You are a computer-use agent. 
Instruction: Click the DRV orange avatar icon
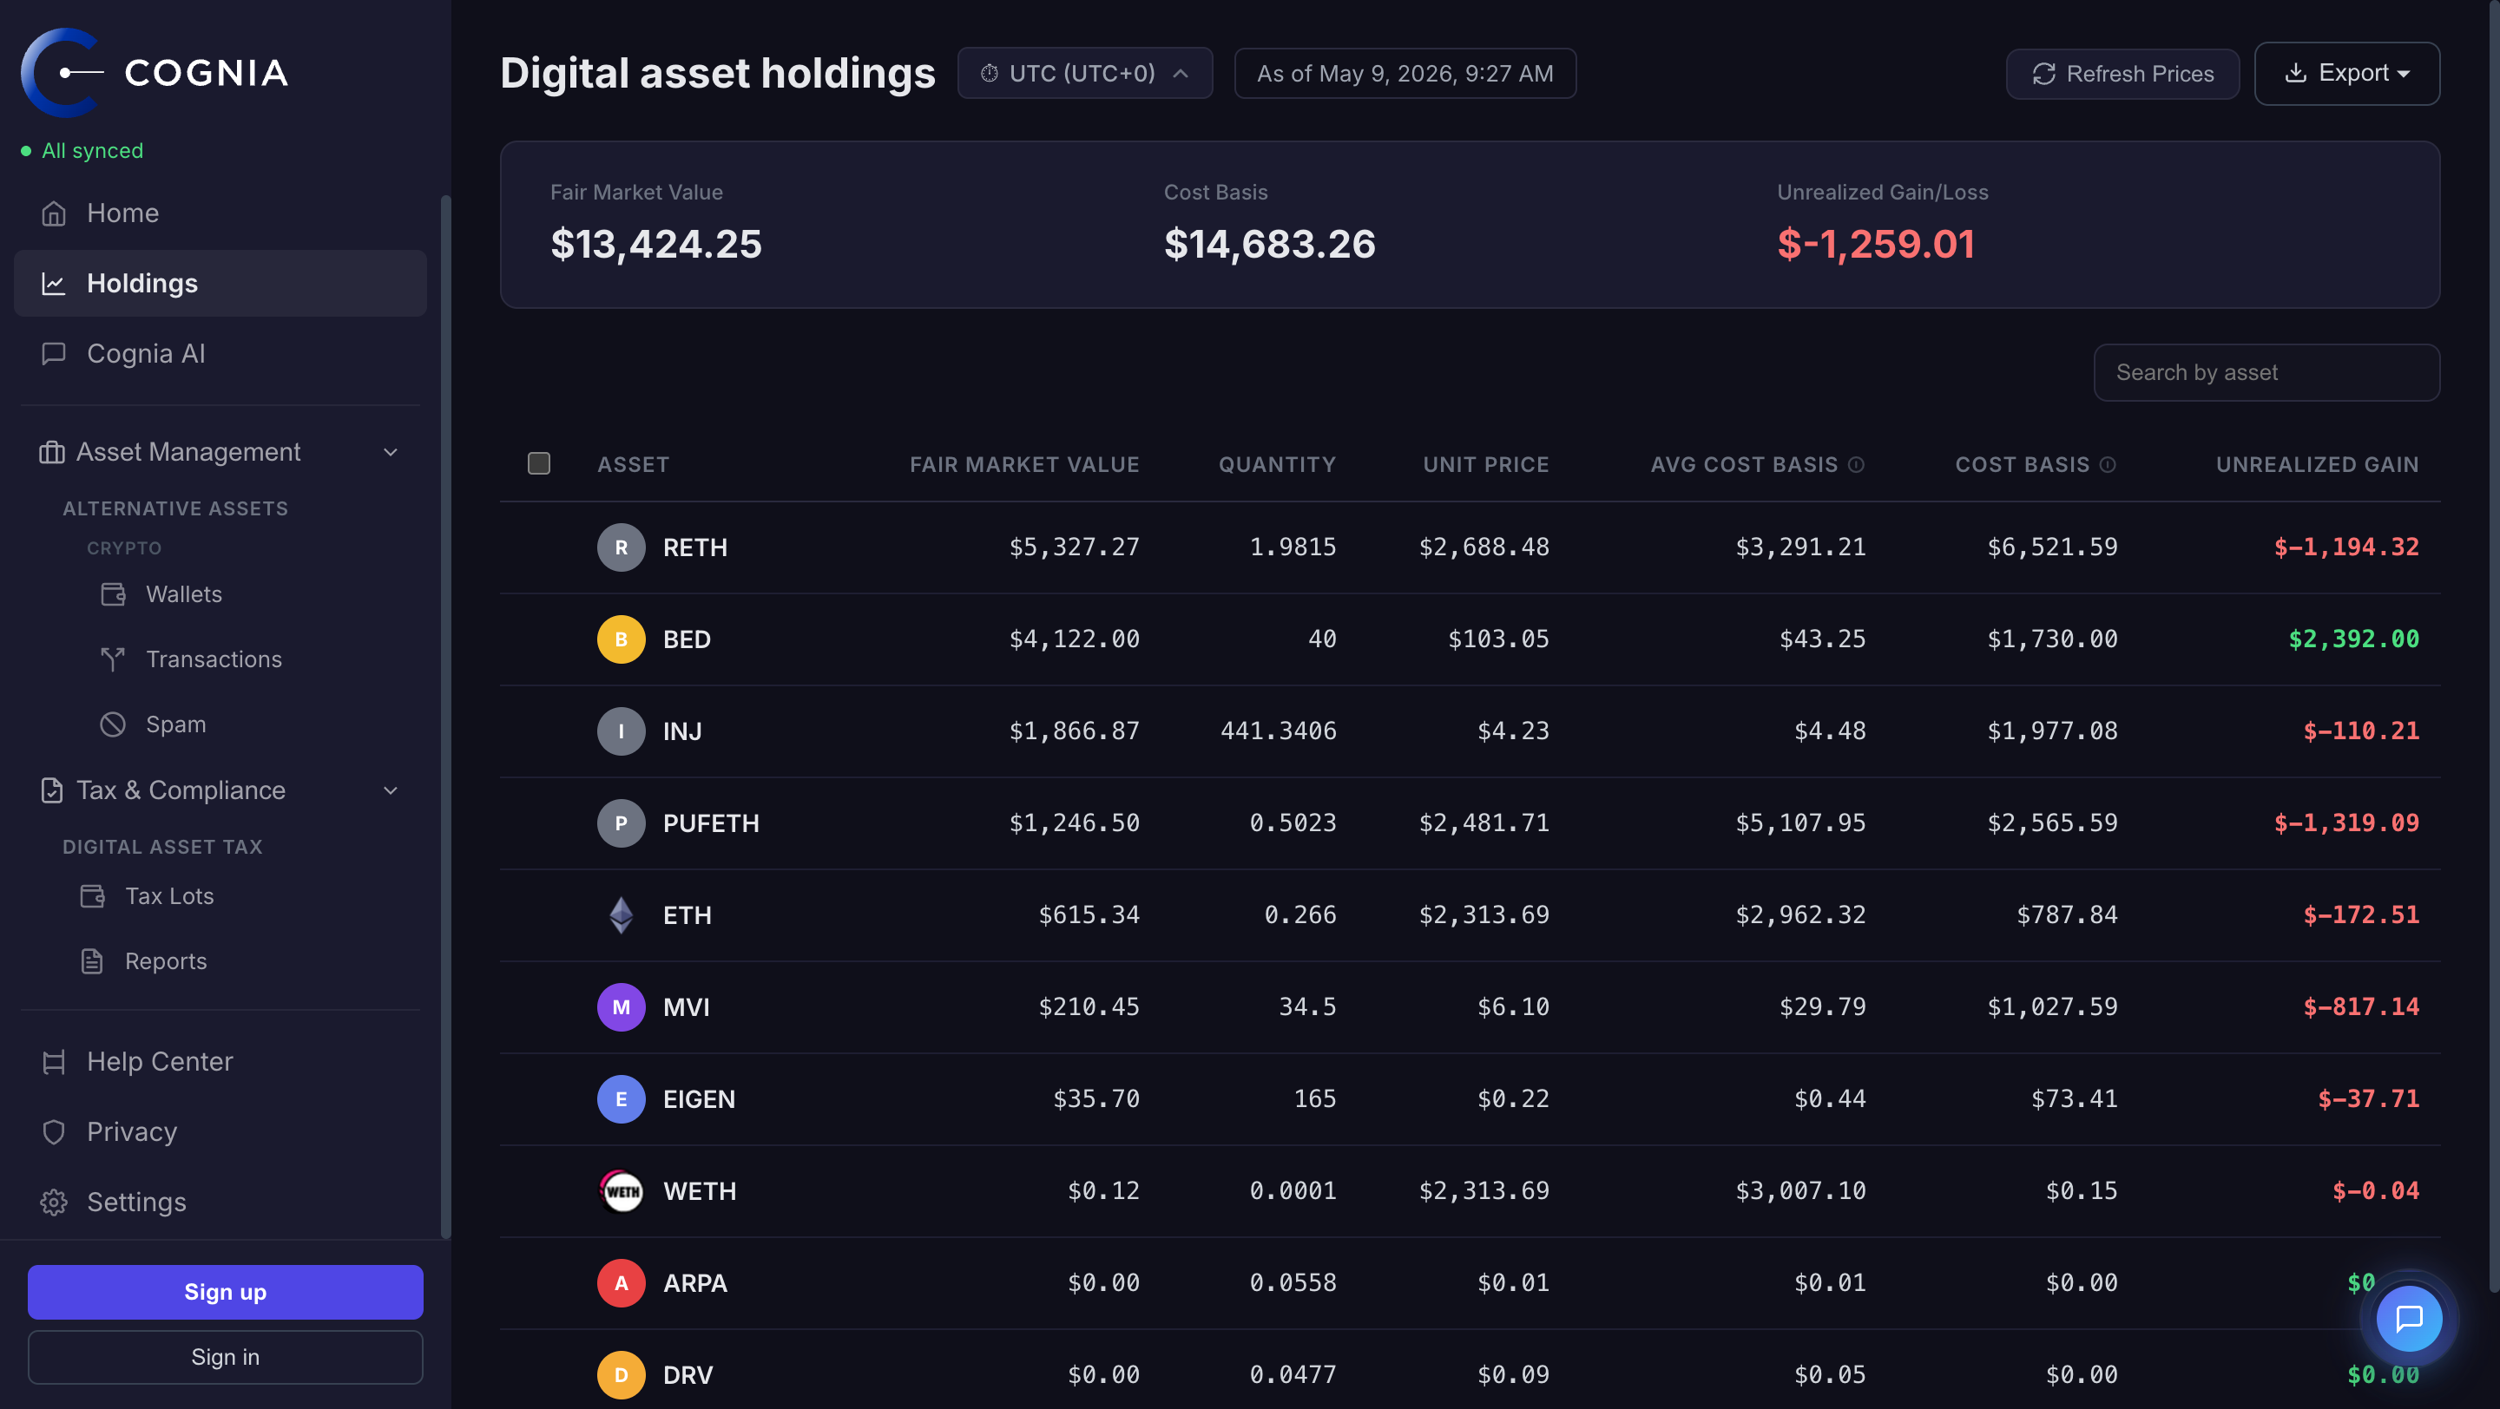click(x=622, y=1375)
